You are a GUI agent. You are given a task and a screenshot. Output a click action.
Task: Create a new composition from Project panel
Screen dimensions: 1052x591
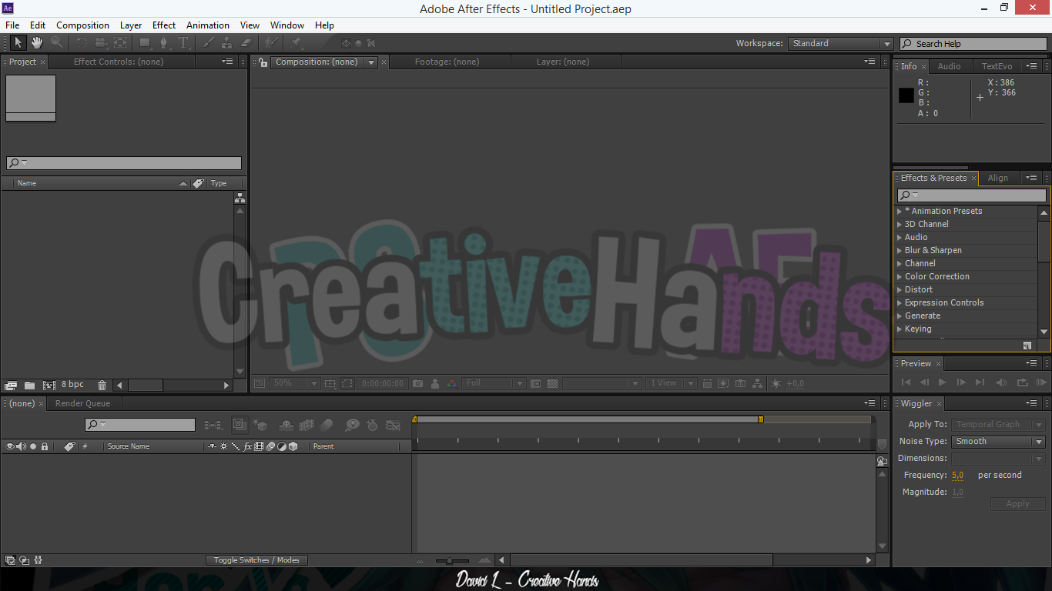point(49,385)
